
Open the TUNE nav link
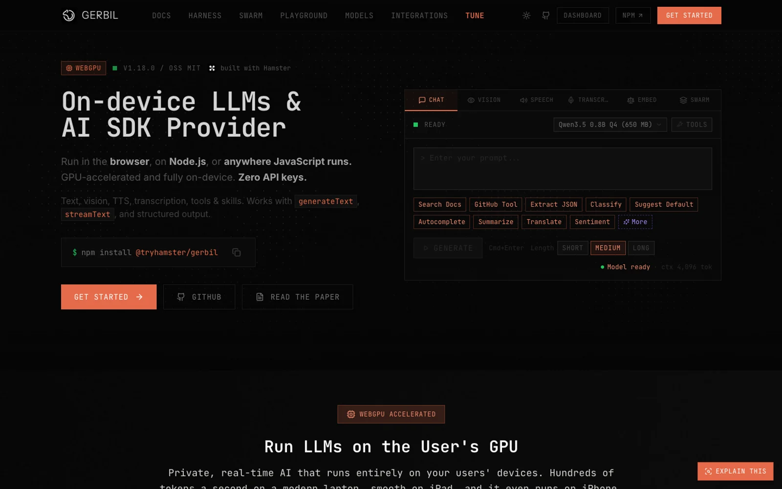coord(475,16)
